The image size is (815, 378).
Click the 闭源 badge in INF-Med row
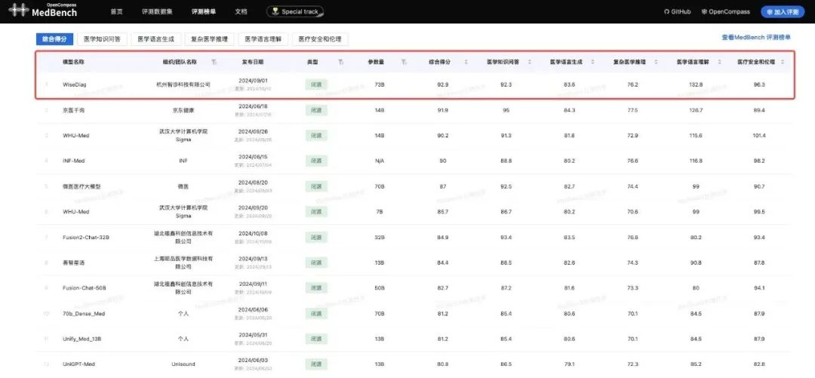(x=316, y=161)
